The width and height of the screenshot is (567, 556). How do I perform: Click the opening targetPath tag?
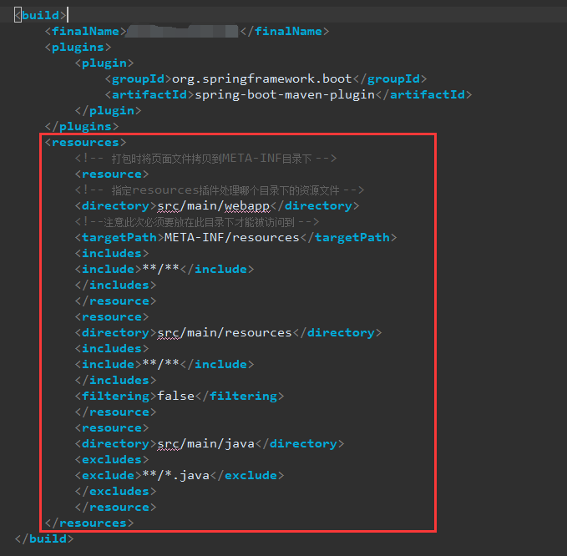coord(119,237)
